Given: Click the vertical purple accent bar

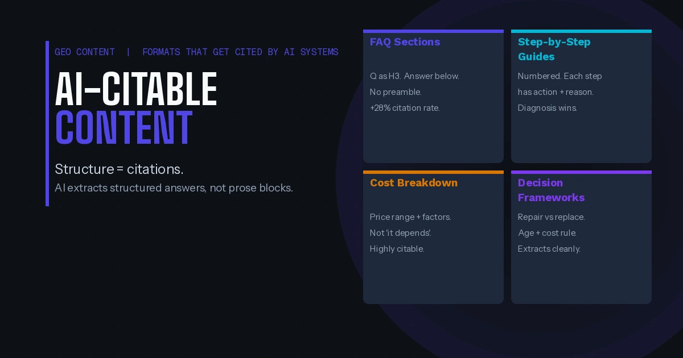Looking at the screenshot, I should pyautogui.click(x=47, y=123).
